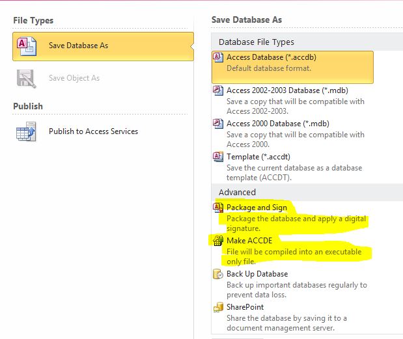Screen dimensions: 403x339
Task: Choose Access 2002-2003 Database (*.mdb)
Action: point(292,100)
